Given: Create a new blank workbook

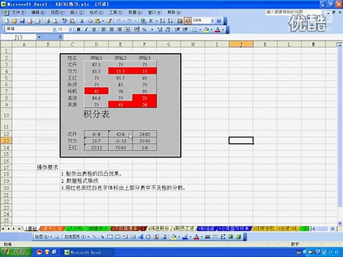Looking at the screenshot, I should pos(7,21).
